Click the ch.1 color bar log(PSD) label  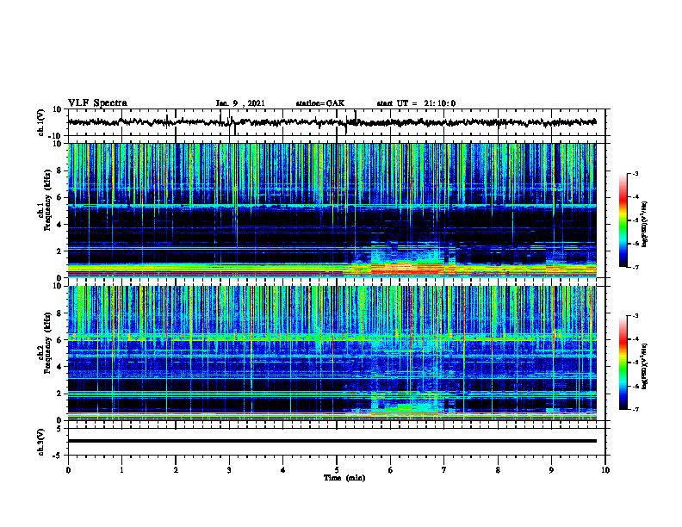(644, 224)
